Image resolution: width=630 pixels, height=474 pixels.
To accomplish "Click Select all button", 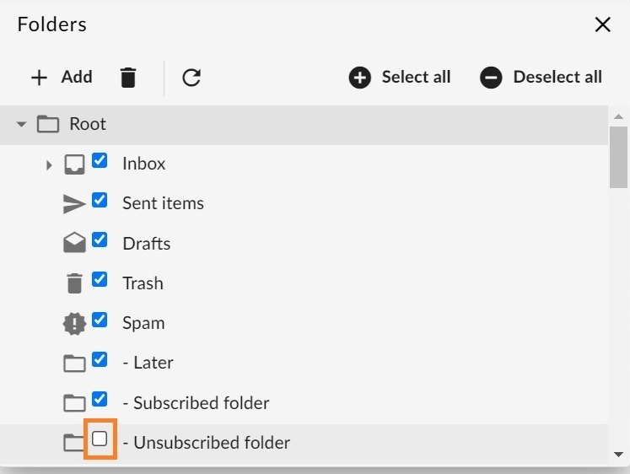I will pos(400,77).
